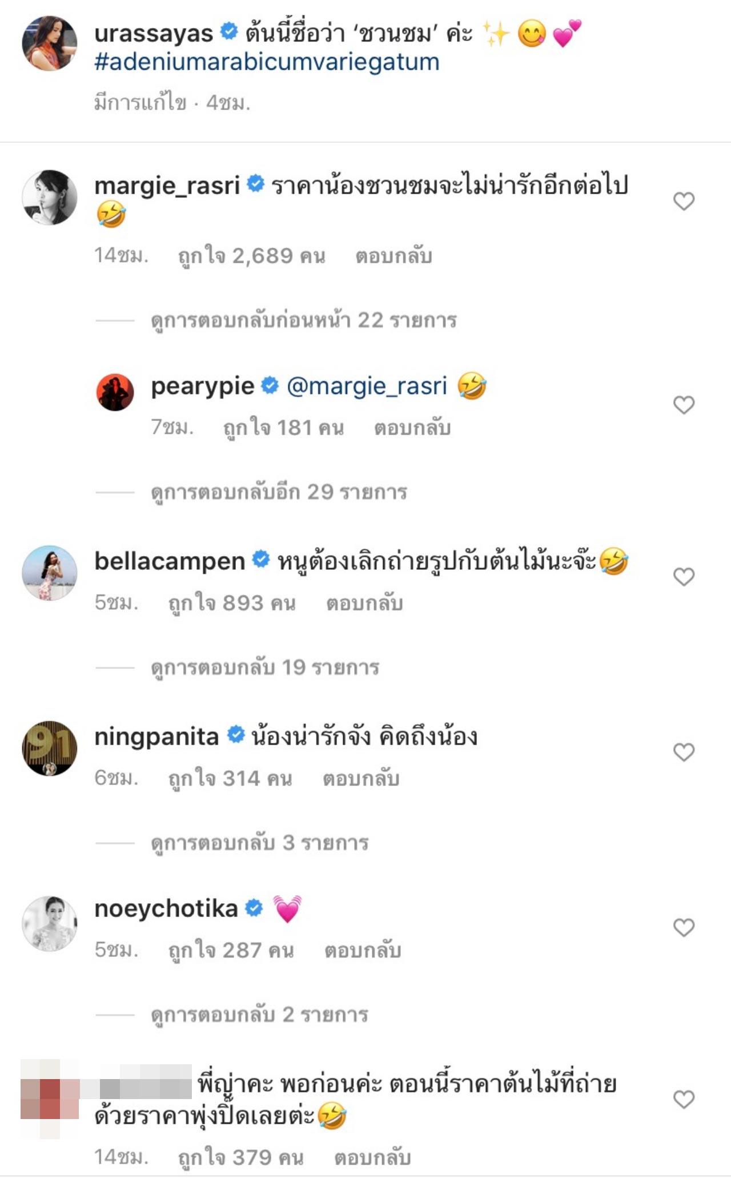Screen dimensions: 731x1179
Task: View the 2,689 likes on margie_rasri's comment
Action: tap(252, 256)
